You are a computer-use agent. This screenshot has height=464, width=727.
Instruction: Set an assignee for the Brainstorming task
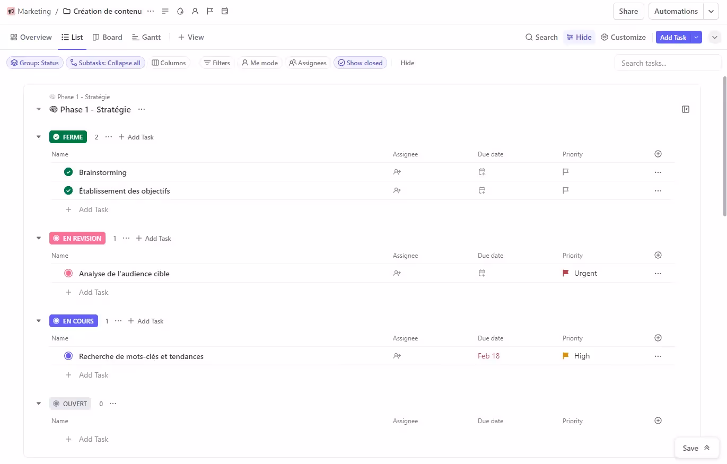click(397, 172)
